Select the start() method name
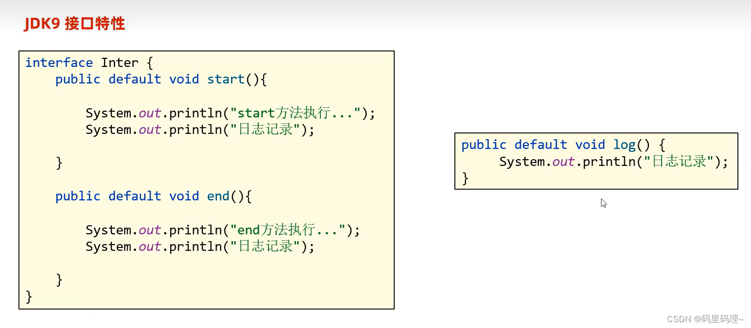 [x=226, y=79]
